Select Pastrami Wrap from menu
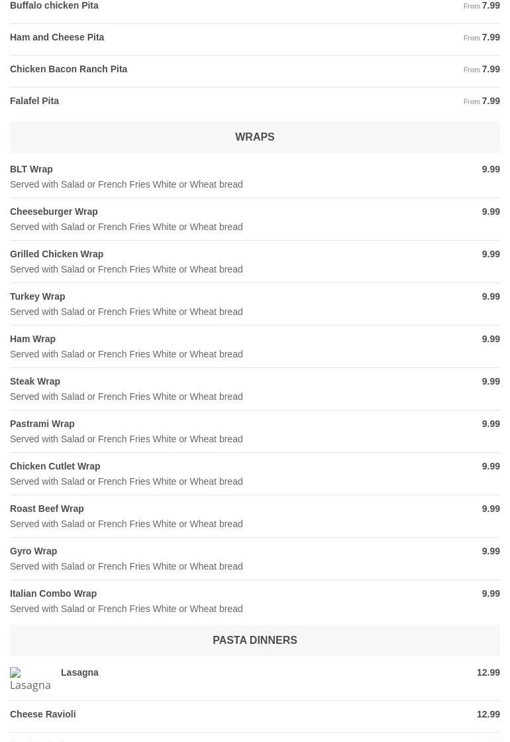The height and width of the screenshot is (742, 510). (x=42, y=424)
